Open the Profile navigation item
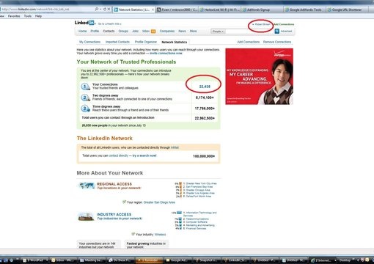This screenshot has width=374, height=264. 95,32
